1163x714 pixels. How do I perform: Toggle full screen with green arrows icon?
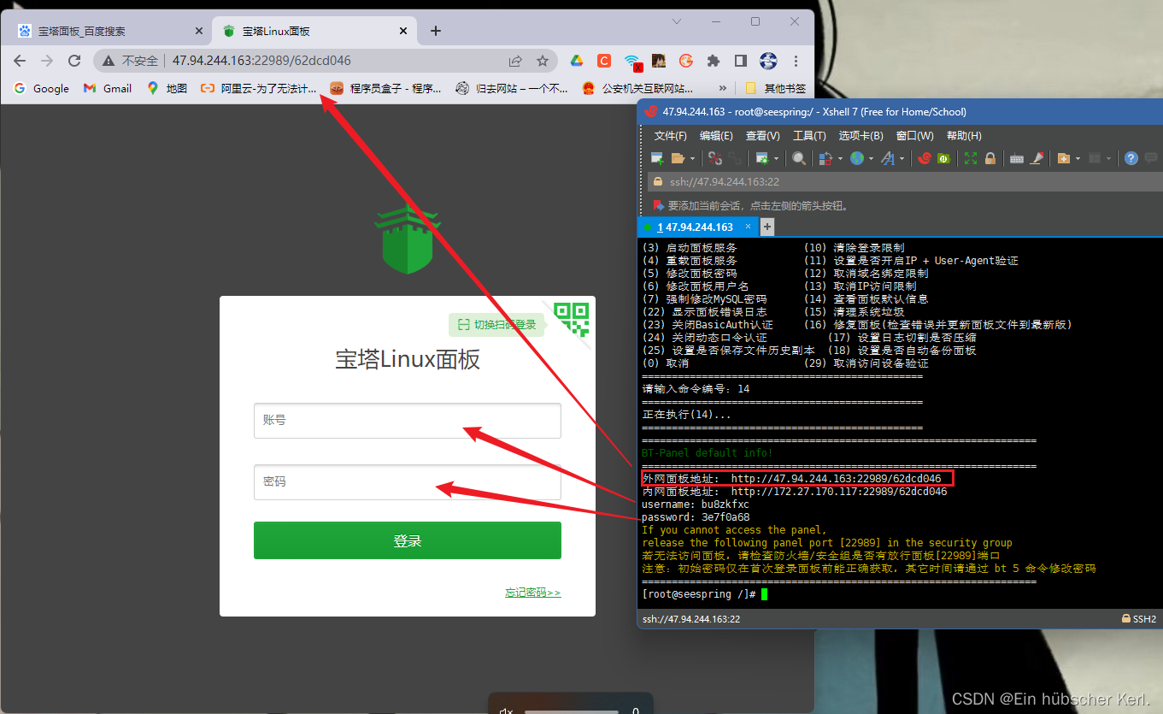point(971,158)
